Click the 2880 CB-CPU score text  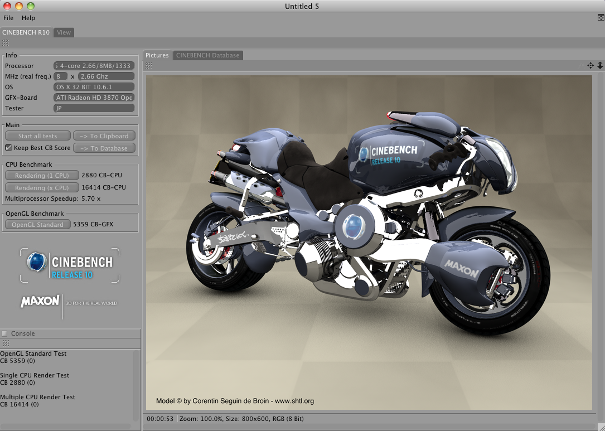(101, 175)
